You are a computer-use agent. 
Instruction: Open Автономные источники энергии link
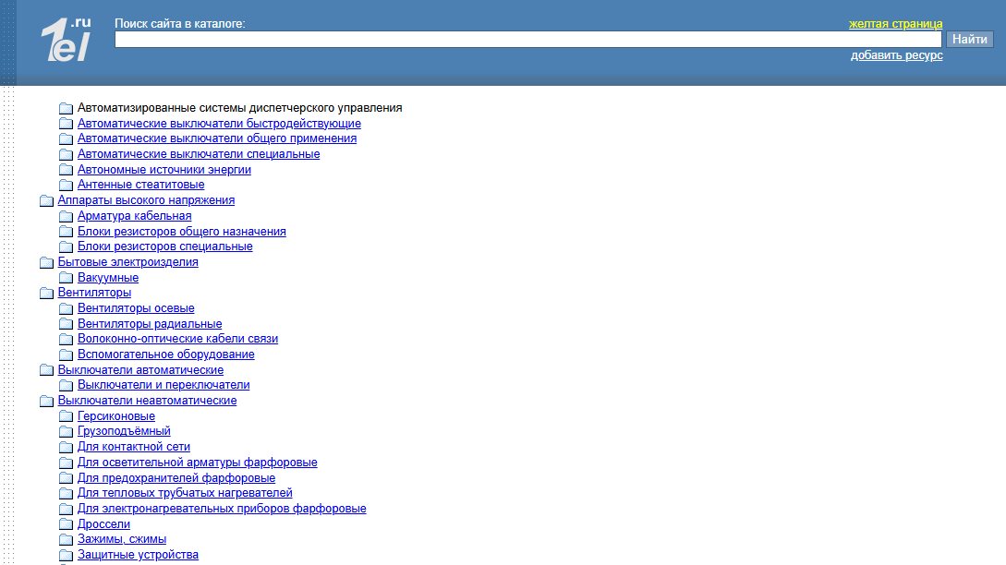(x=164, y=170)
